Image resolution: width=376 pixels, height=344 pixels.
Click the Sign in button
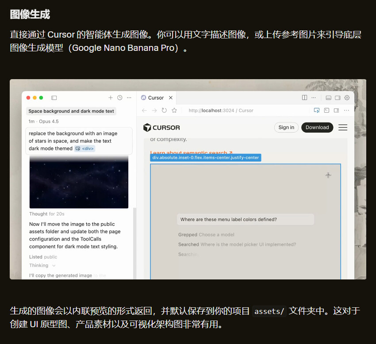pos(286,127)
